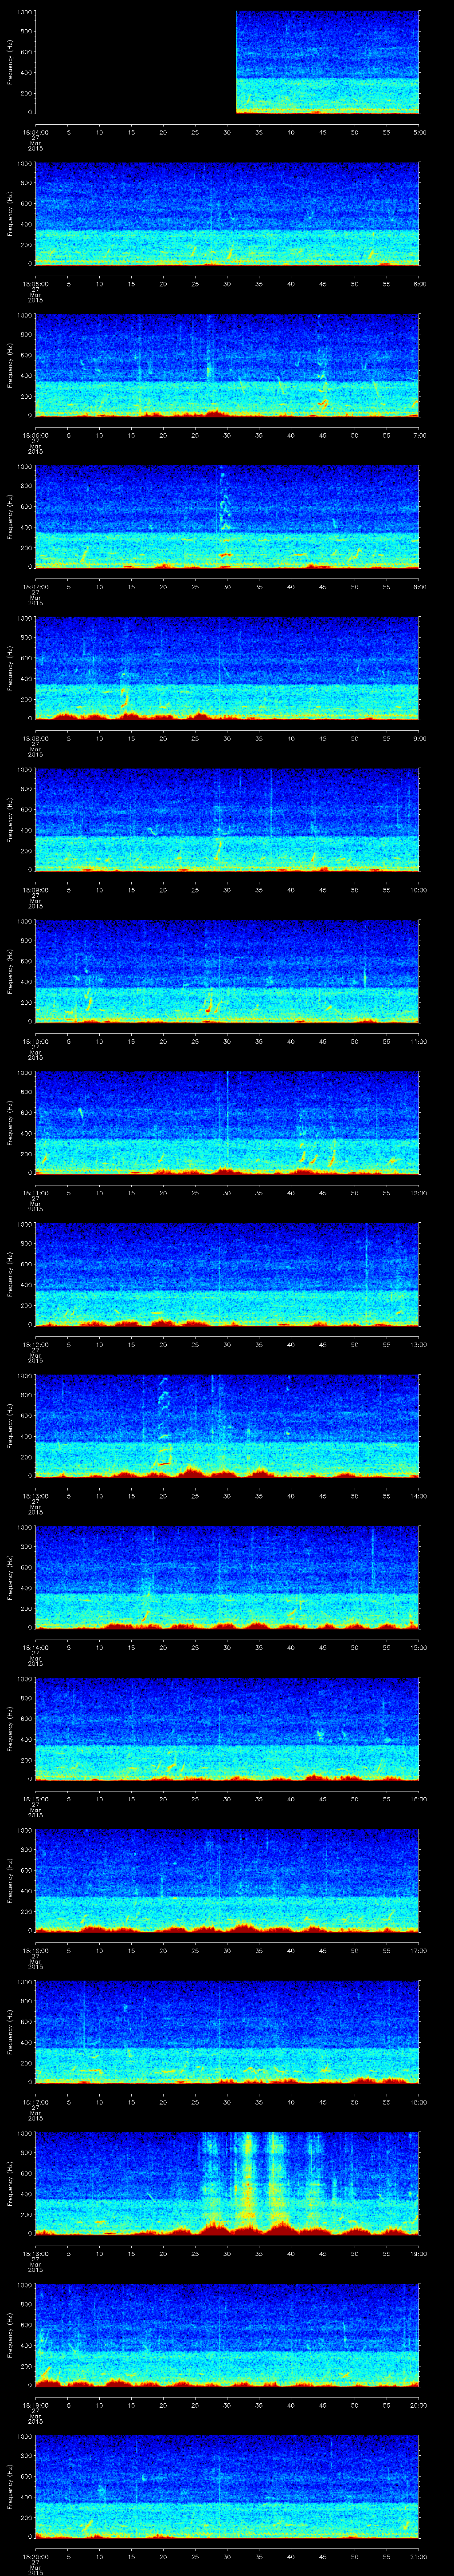Click the 18:10:00 start time label
The height and width of the screenshot is (2576, 454).
tap(35, 1041)
